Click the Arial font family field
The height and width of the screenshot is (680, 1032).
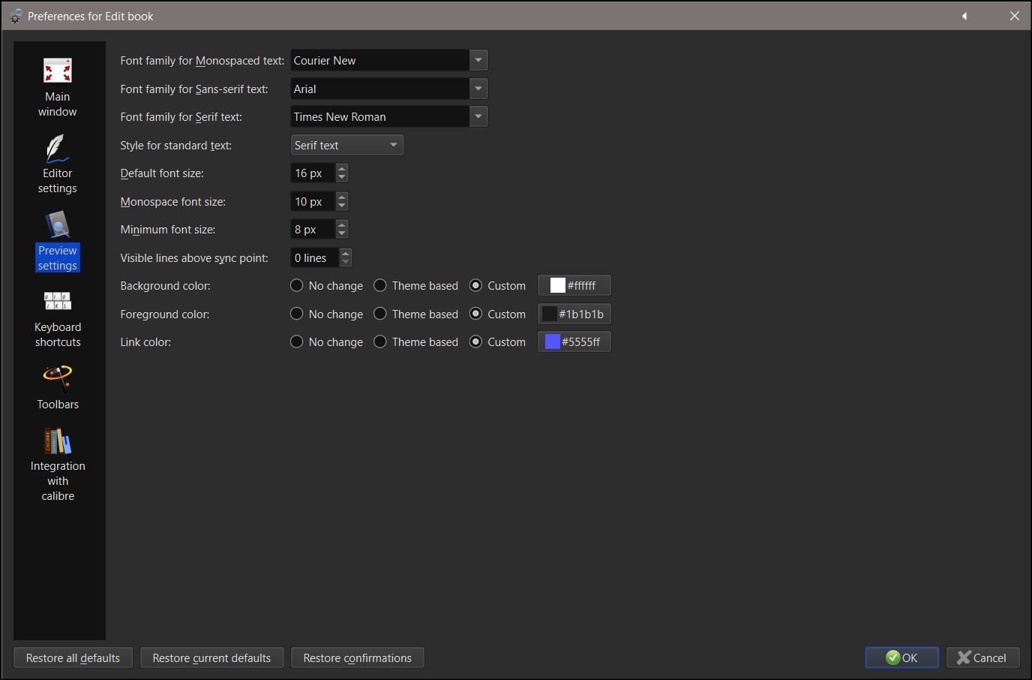[x=380, y=89]
